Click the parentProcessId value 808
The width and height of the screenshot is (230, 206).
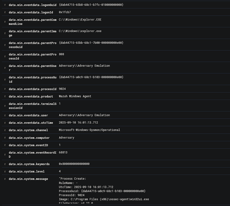62,54
